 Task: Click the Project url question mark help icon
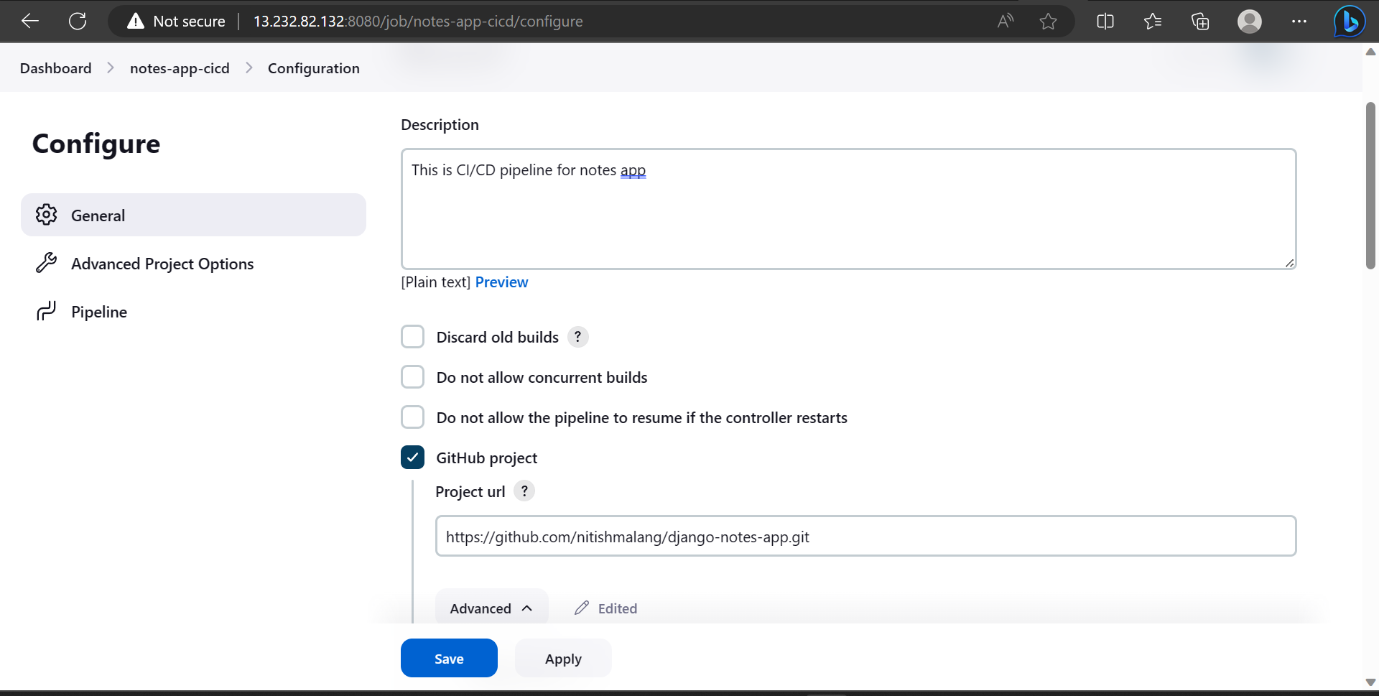524,491
